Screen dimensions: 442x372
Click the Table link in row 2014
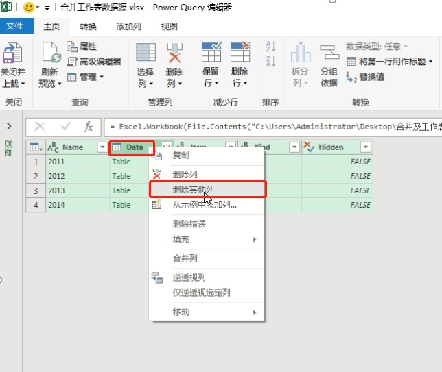click(x=121, y=205)
